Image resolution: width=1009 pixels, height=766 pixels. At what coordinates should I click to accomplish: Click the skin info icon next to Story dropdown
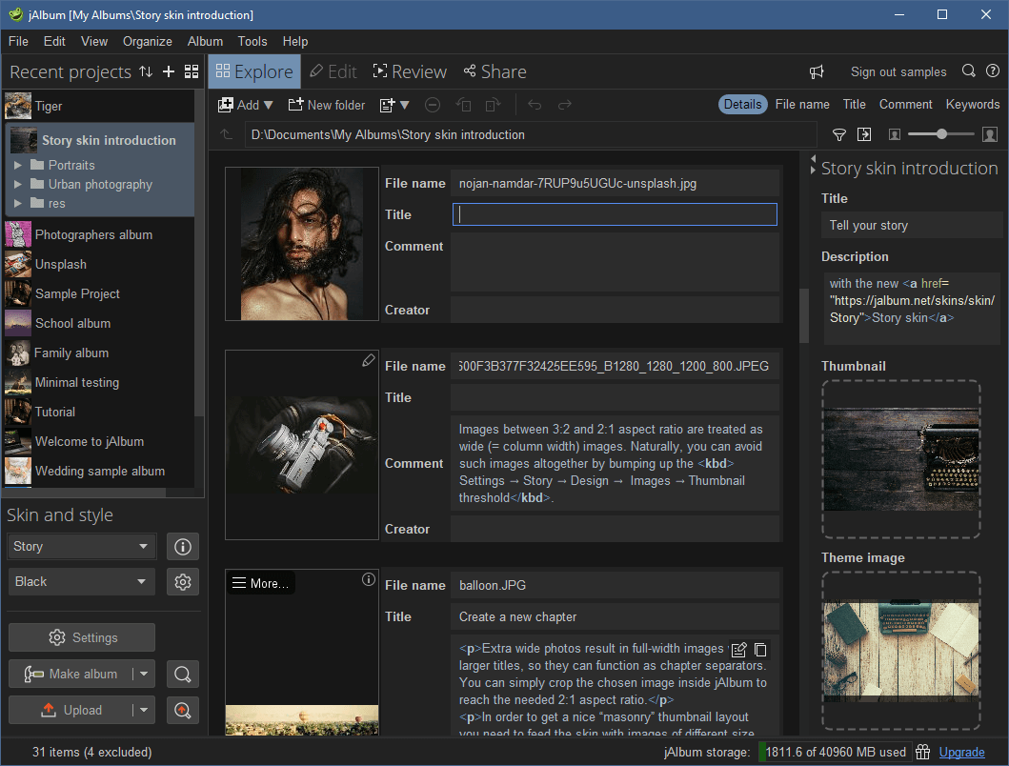point(182,547)
